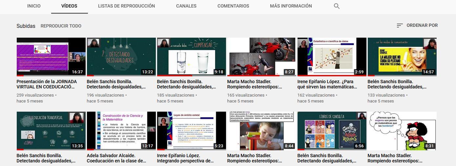This screenshot has height=166, width=456.
Task: Open the Detectando Desigualdades 13:22 thumbnail
Action: tap(121, 57)
